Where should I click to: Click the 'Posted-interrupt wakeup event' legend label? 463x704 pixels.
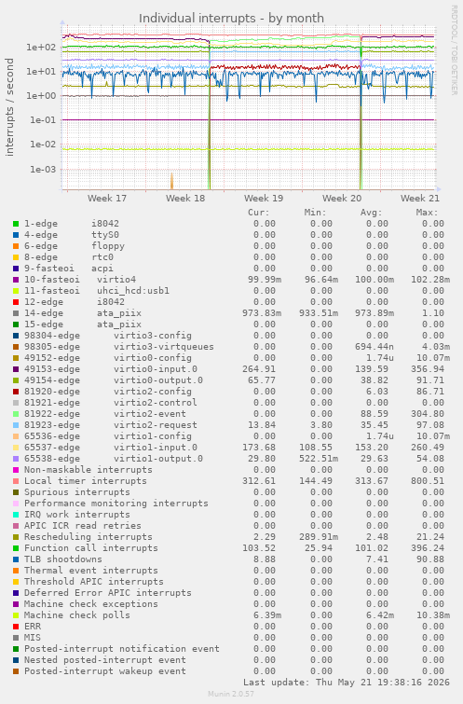point(105,671)
